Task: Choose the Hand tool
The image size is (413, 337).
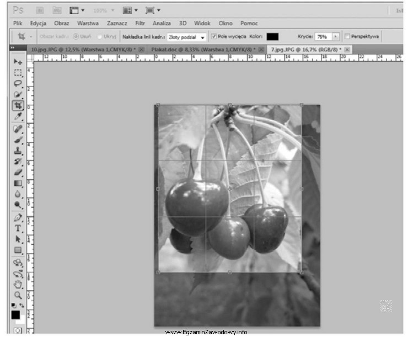Action: point(18,284)
